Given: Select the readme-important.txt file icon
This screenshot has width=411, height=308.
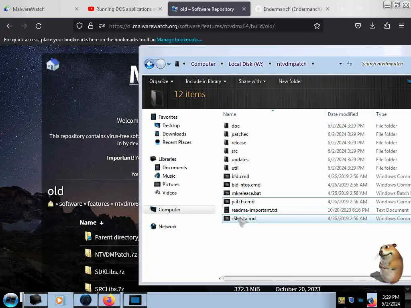Looking at the screenshot, I should (x=227, y=210).
